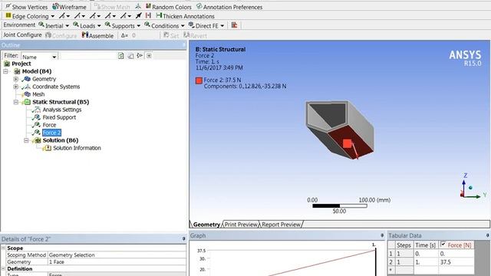The image size is (491, 276).
Task: Click the Y axis of the triad
Action: click(x=473, y=196)
